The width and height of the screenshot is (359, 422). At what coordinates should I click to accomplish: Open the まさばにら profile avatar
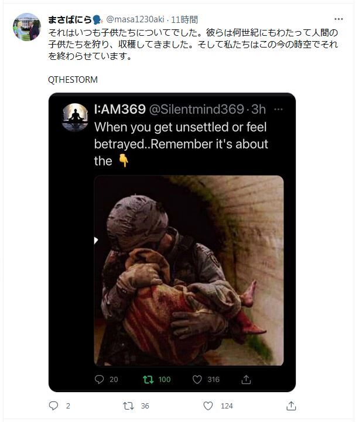26,27
